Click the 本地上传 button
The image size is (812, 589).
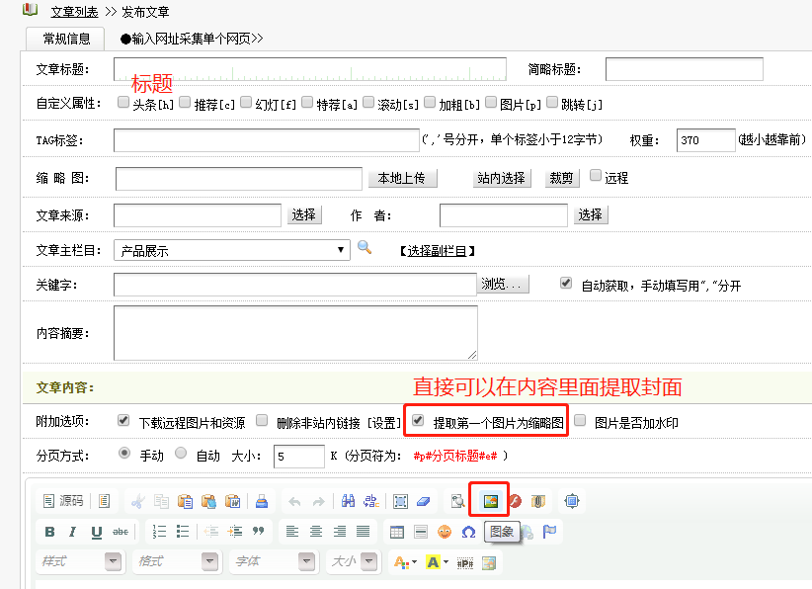[401, 178]
